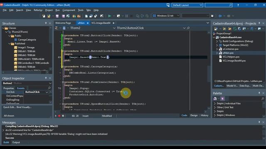Select uContainer.pas in Projects tree

[x=231, y=49]
